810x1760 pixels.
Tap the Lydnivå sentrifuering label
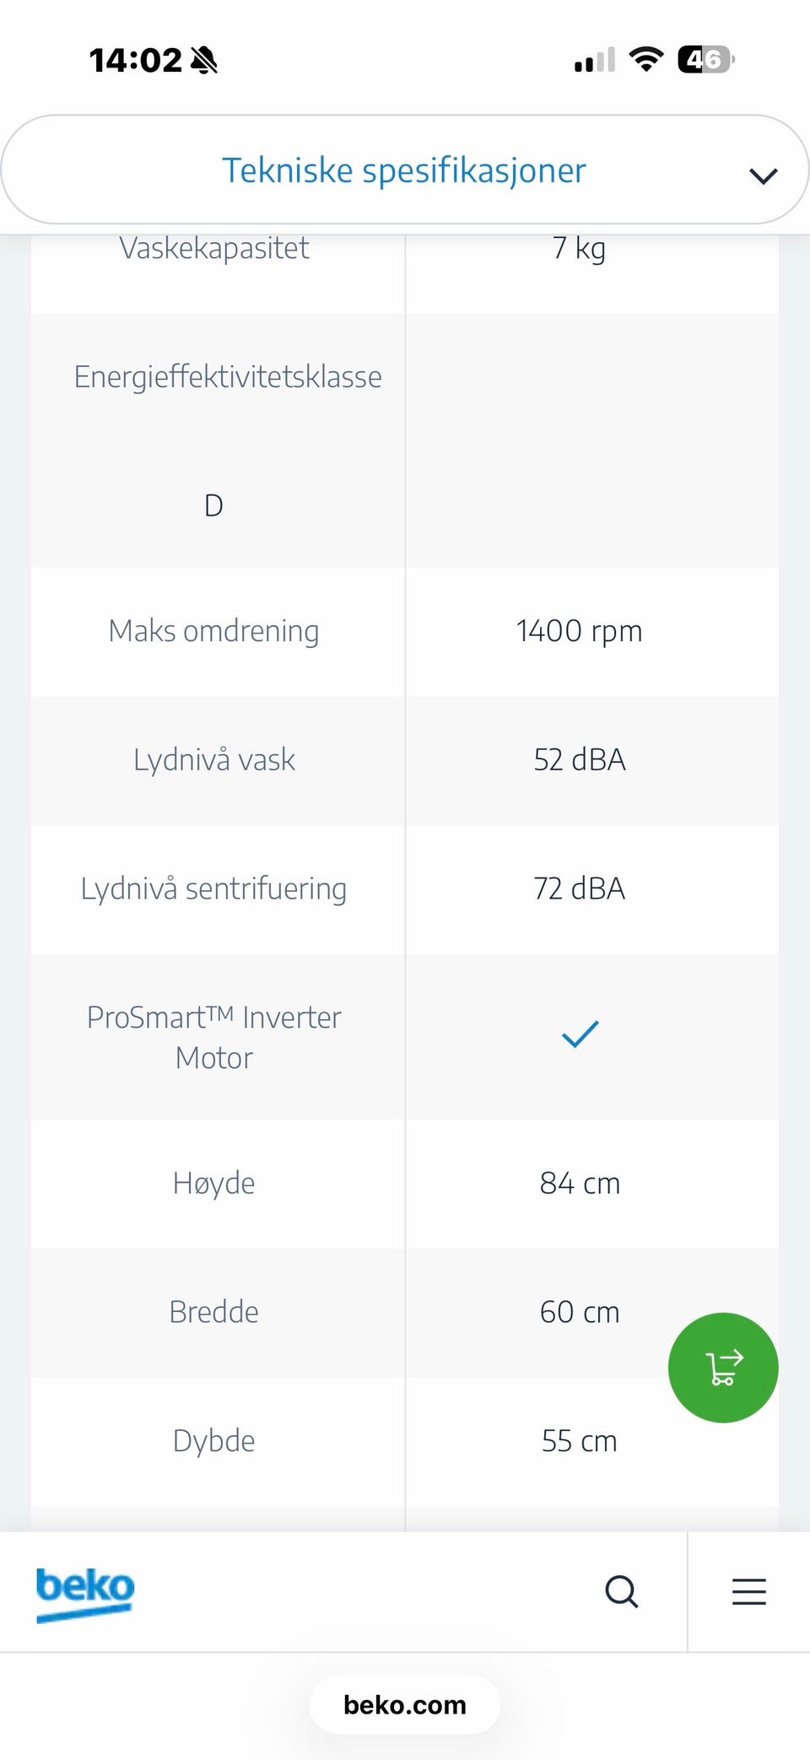214,888
